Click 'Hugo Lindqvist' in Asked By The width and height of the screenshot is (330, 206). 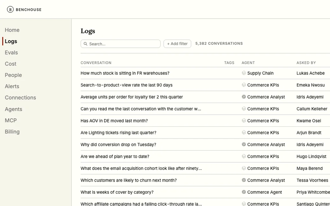pyautogui.click(x=312, y=156)
